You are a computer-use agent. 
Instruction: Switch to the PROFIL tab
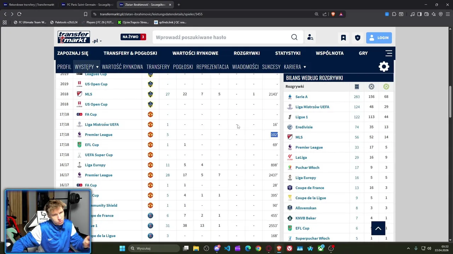pos(64,67)
